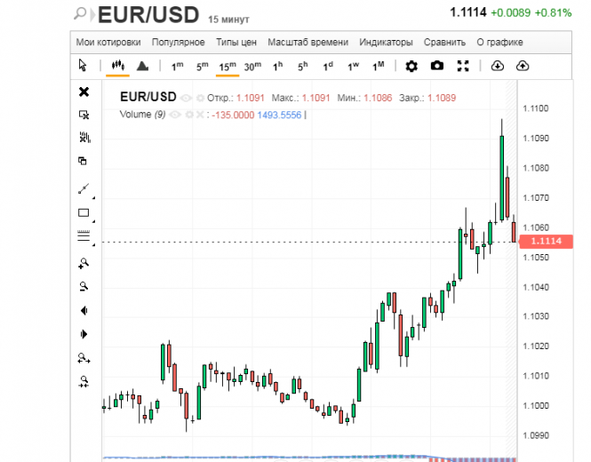
Task: Open О графике menu
Action: pos(499,43)
